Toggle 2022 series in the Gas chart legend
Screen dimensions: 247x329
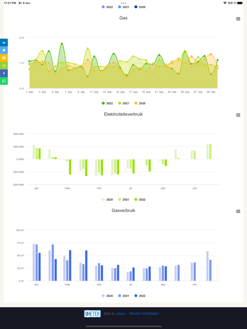click(x=107, y=103)
